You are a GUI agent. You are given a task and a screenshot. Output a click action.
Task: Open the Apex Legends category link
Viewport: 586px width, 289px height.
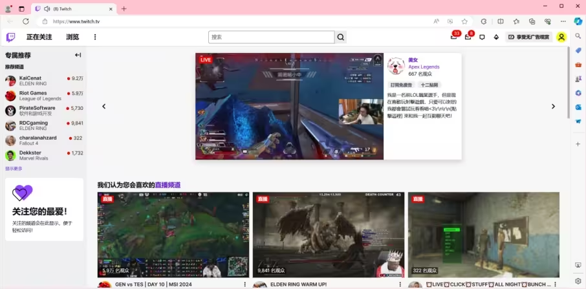[x=424, y=67]
